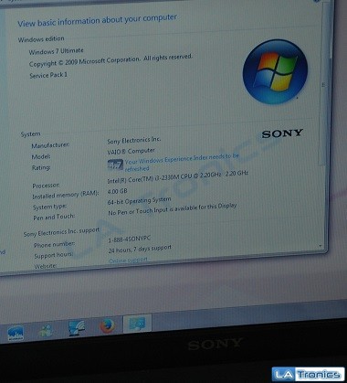Image resolution: width=347 pixels, height=383 pixels.
Task: Click the LA Tronics watermark logo
Action: [x=308, y=375]
